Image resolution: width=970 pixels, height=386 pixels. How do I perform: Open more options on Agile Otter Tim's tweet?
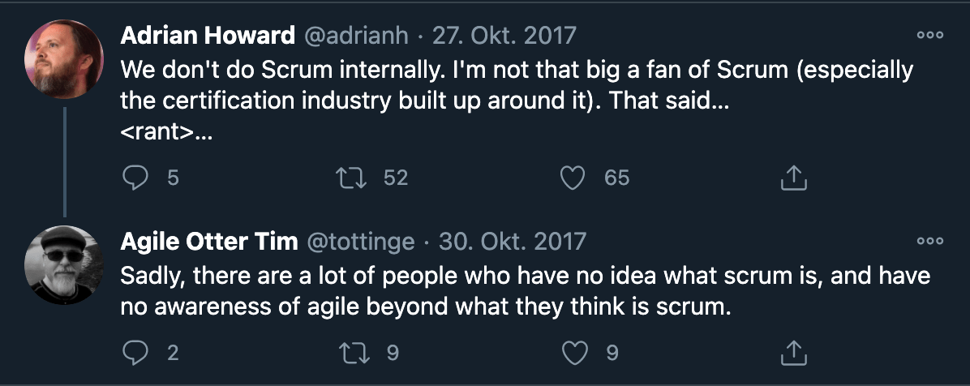[x=929, y=241]
